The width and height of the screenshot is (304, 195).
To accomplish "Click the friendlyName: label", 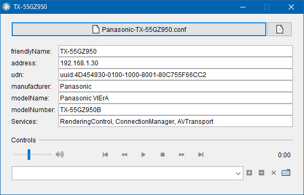I will point(31,52).
